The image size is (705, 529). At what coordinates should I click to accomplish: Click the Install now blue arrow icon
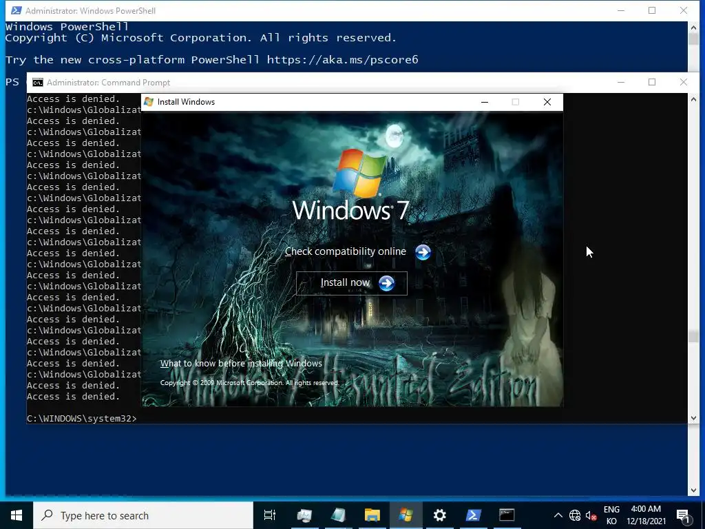(x=387, y=283)
